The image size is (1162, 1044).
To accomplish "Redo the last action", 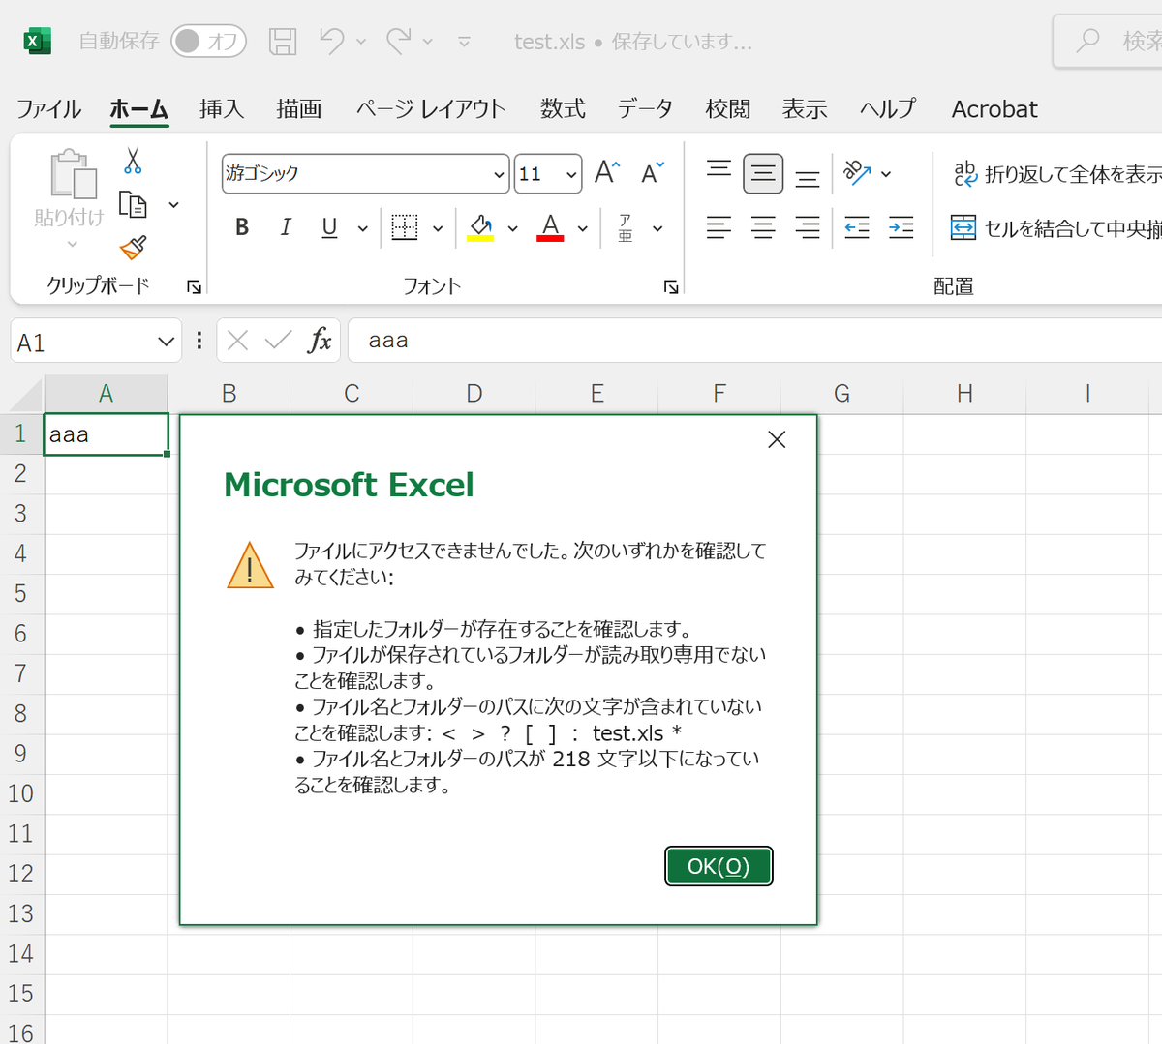I will (x=399, y=41).
